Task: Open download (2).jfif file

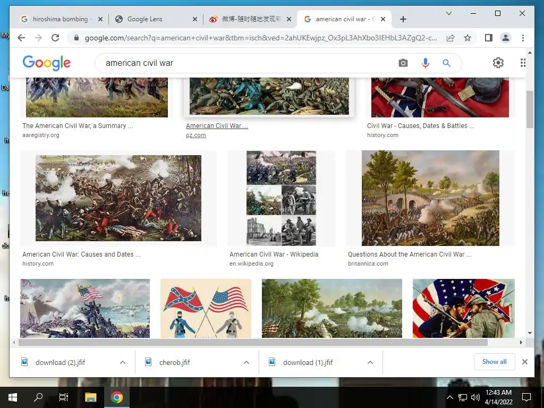Action: [60, 362]
